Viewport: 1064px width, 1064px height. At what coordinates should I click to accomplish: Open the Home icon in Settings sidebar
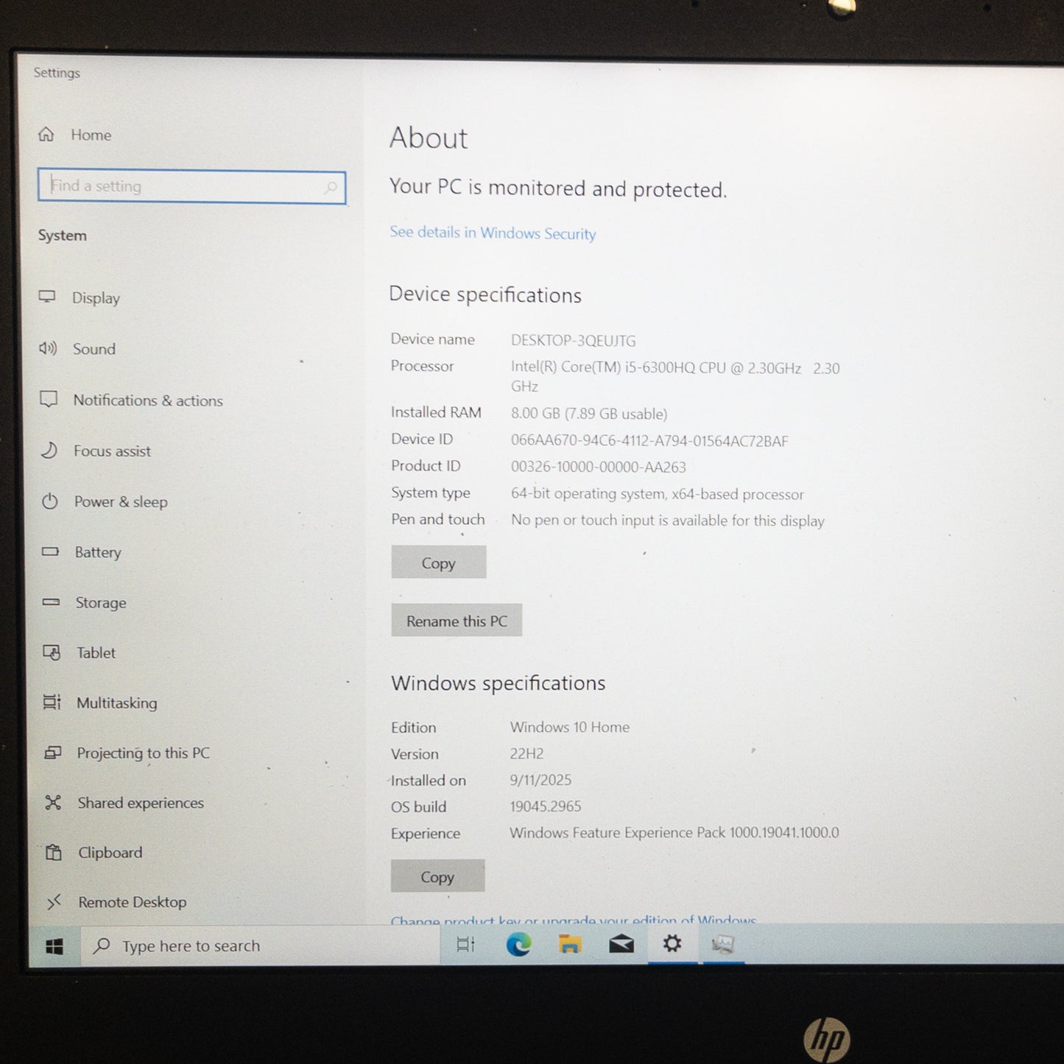(x=46, y=134)
